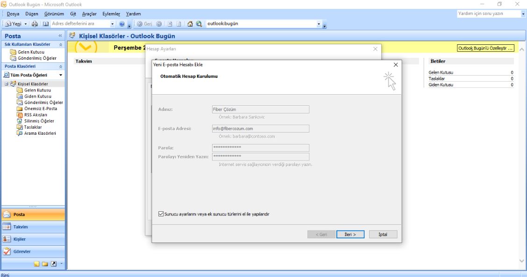Screen dimensions: 527x277
Task: Open the Folder List icon at bottom
Action: click(x=45, y=264)
